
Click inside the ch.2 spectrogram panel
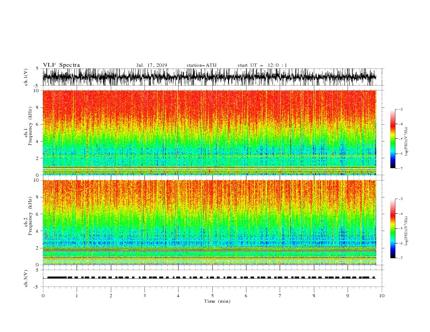click(x=209, y=222)
